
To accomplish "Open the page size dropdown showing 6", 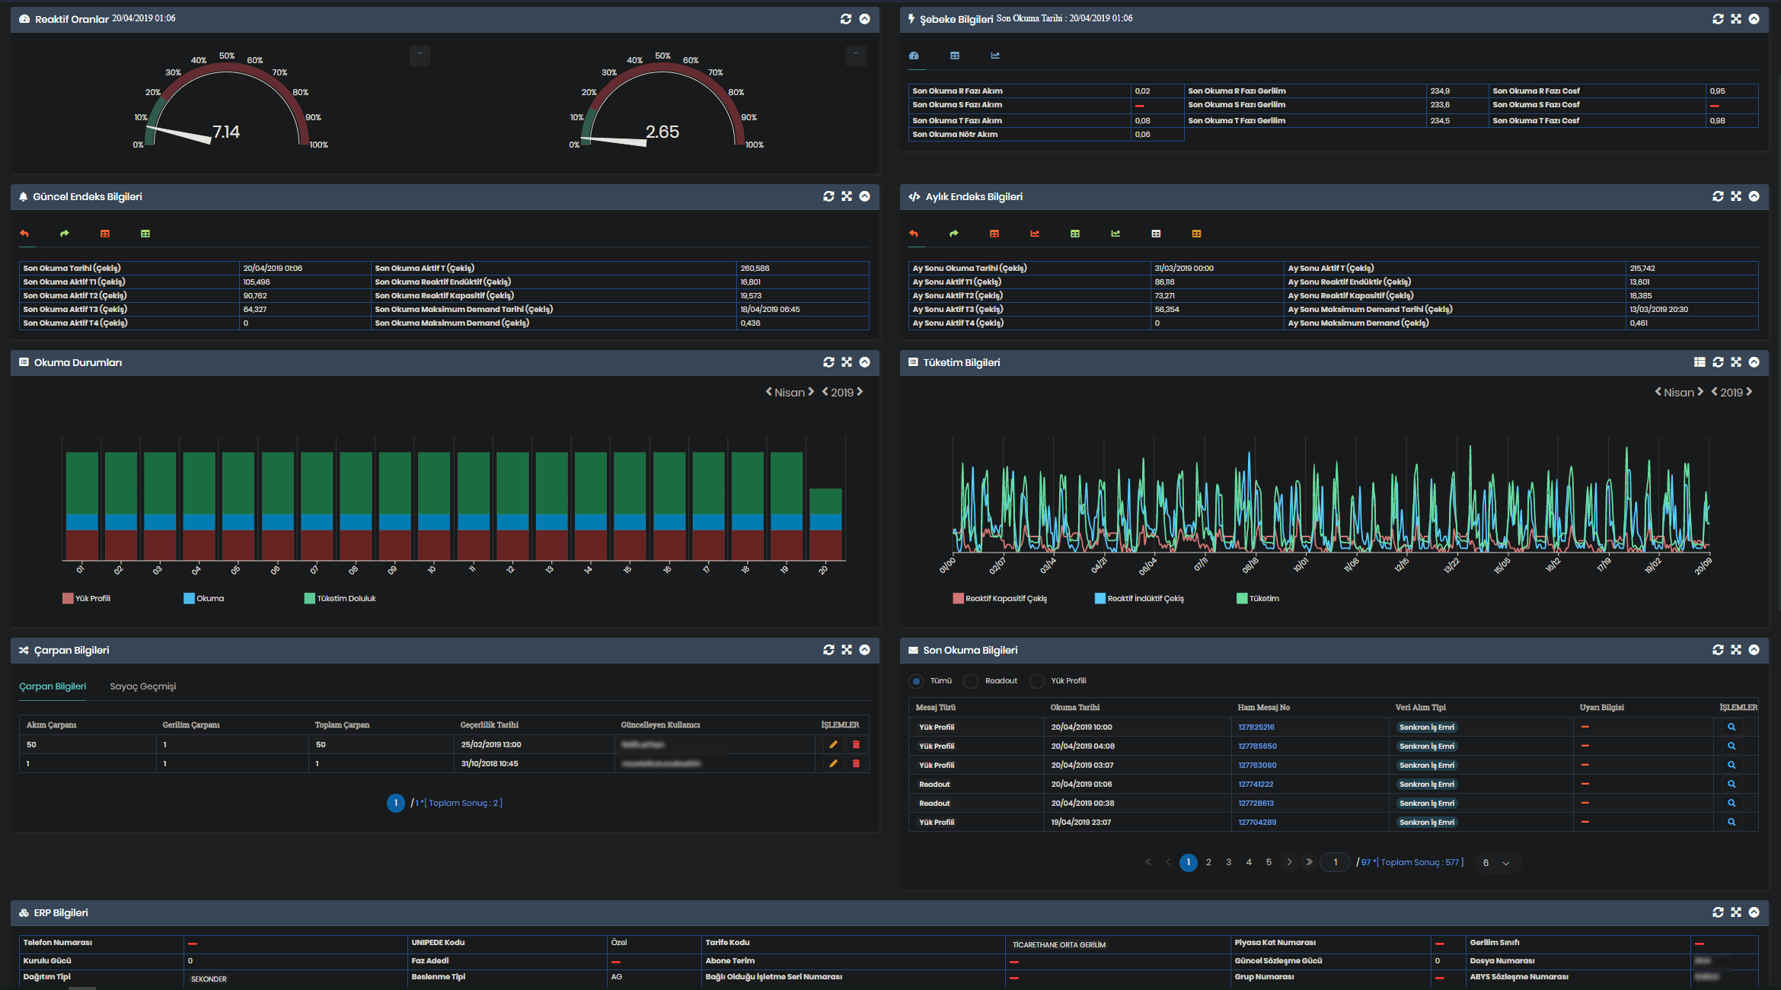I will (1496, 863).
